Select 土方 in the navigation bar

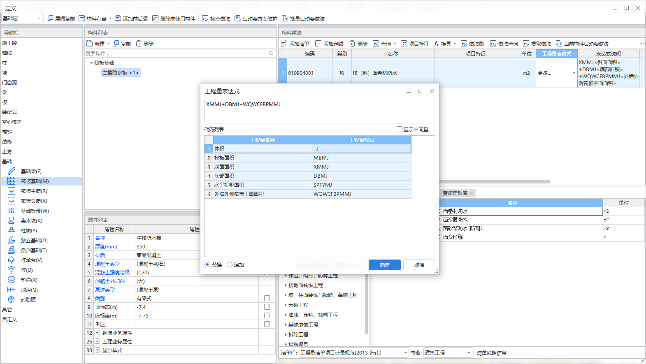(7, 152)
